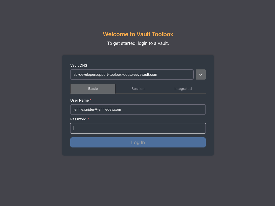The image size is (275, 206).
Task: Click the red asterisk beside User Name
Action: click(x=91, y=100)
